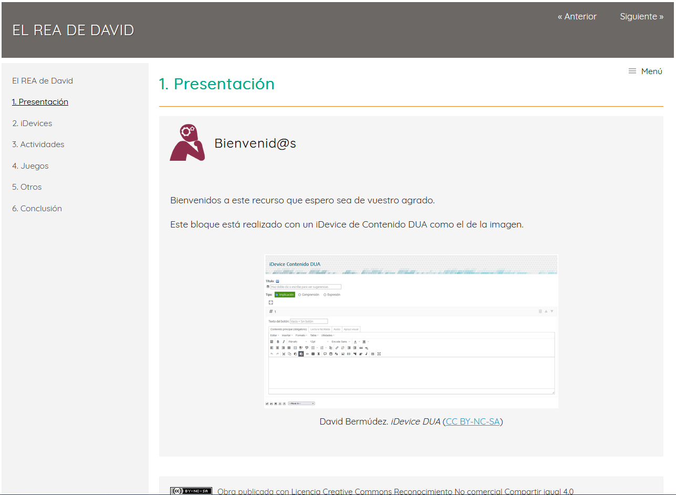Open 4. Juegos page
676x495 pixels.
click(30, 166)
